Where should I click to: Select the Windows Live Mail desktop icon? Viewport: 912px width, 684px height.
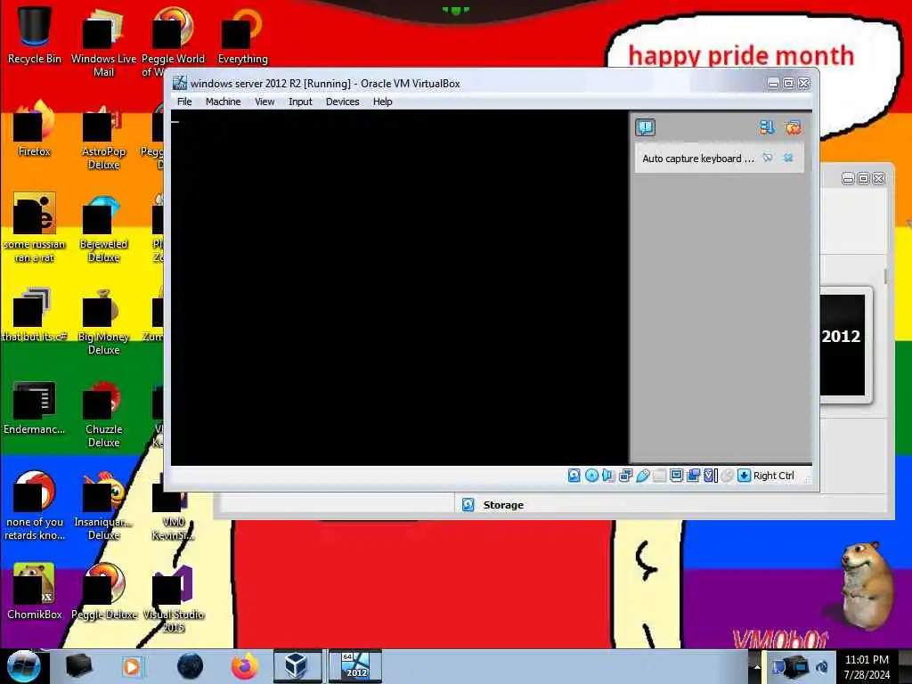103,44
